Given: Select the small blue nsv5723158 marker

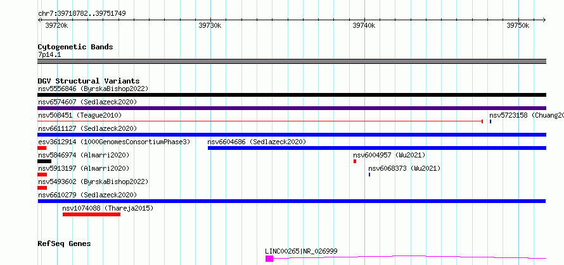Looking at the screenshot, I should pos(490,121).
